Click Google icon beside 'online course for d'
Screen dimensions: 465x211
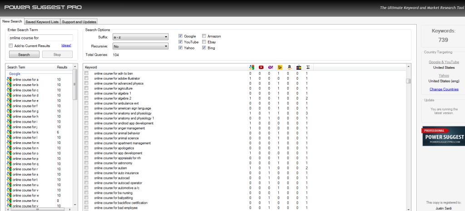[x=9, y=96]
